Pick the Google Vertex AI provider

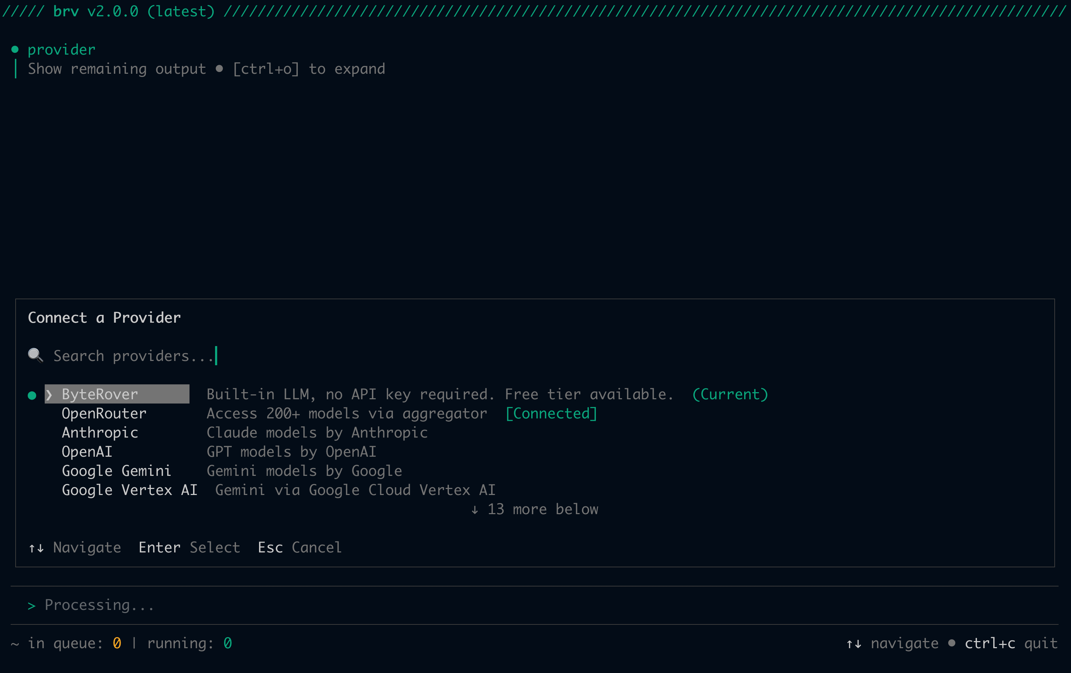pos(130,490)
